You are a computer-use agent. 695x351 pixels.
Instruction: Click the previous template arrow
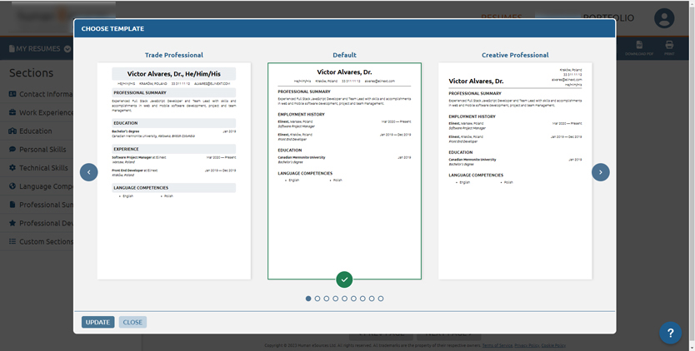[x=89, y=172]
